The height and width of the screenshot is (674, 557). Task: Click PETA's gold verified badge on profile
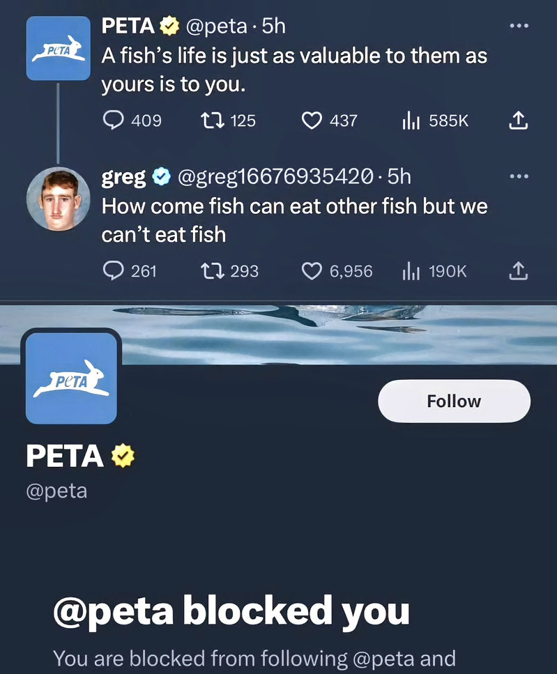[123, 456]
